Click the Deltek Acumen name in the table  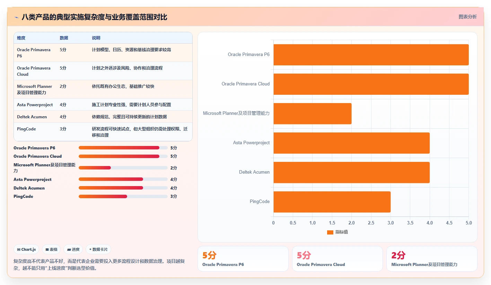tap(32, 117)
